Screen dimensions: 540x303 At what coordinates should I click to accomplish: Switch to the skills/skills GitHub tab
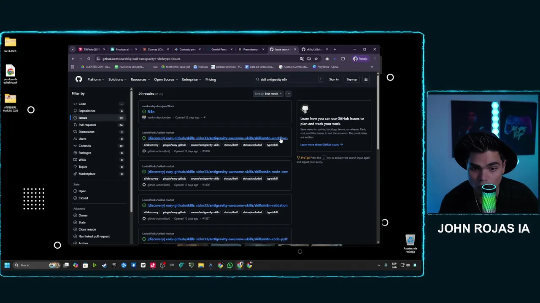point(314,49)
